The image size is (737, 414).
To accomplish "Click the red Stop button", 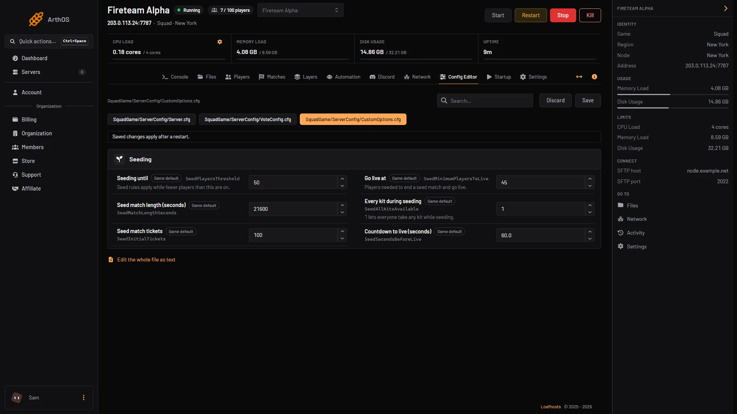I will (563, 15).
